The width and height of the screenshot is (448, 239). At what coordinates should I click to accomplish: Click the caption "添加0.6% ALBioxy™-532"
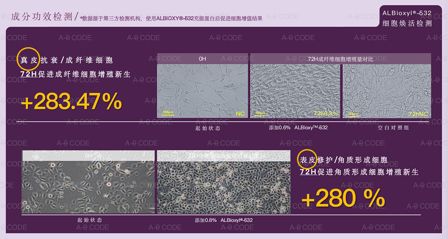pos(298,128)
